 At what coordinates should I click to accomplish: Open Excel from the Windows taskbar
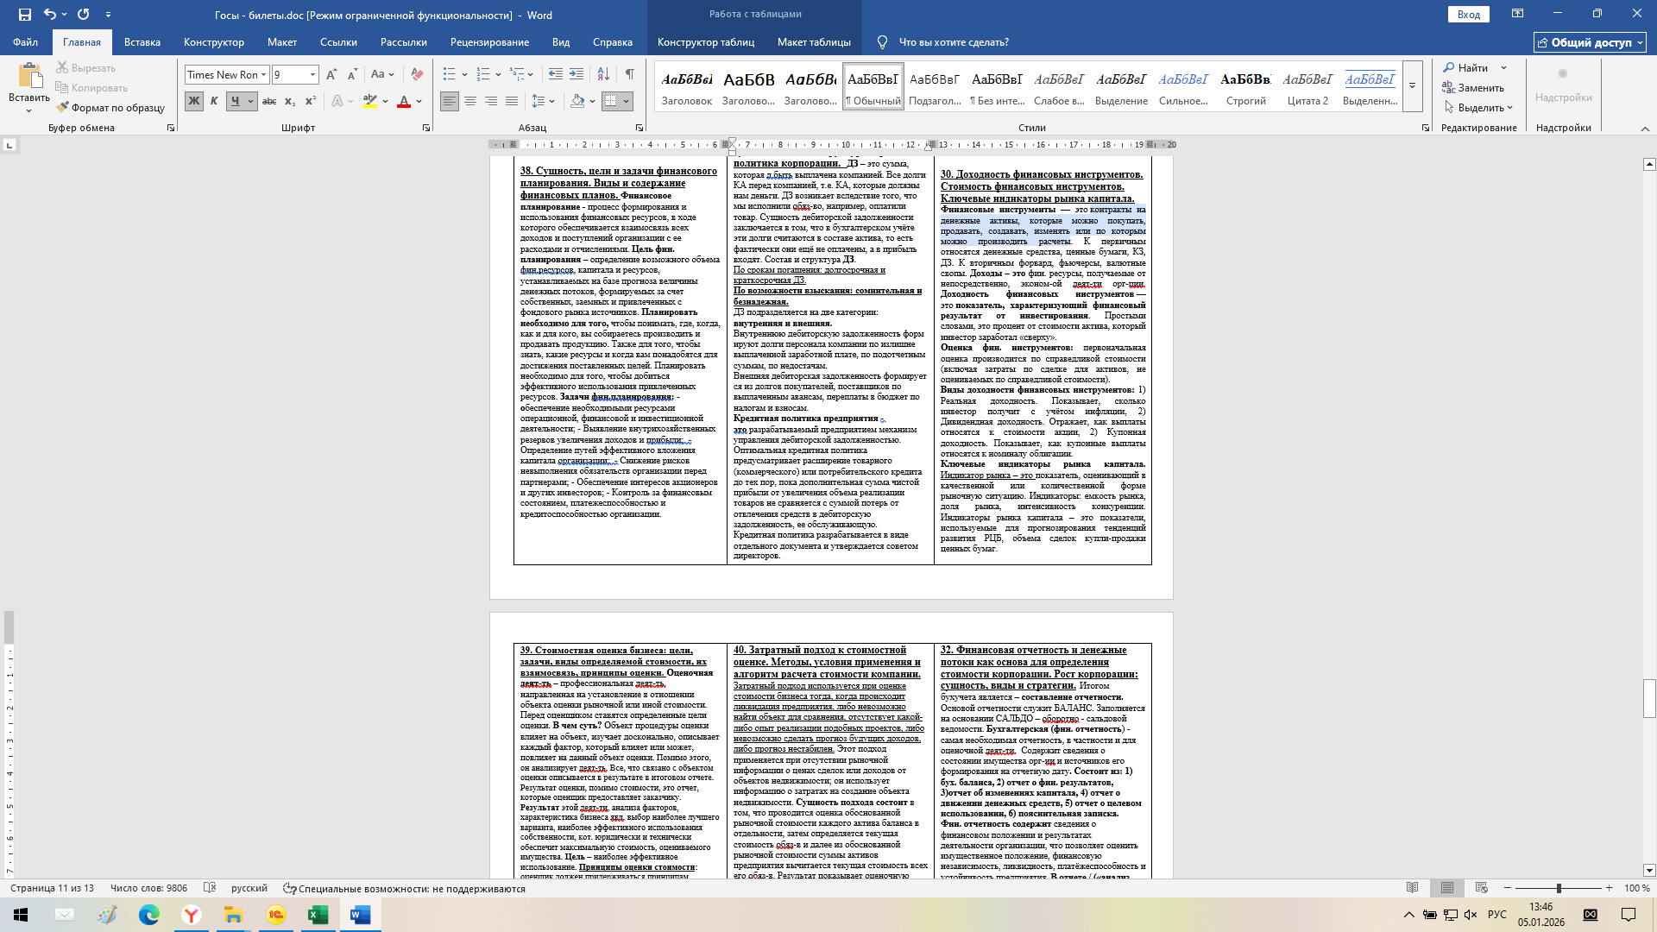pyautogui.click(x=318, y=915)
